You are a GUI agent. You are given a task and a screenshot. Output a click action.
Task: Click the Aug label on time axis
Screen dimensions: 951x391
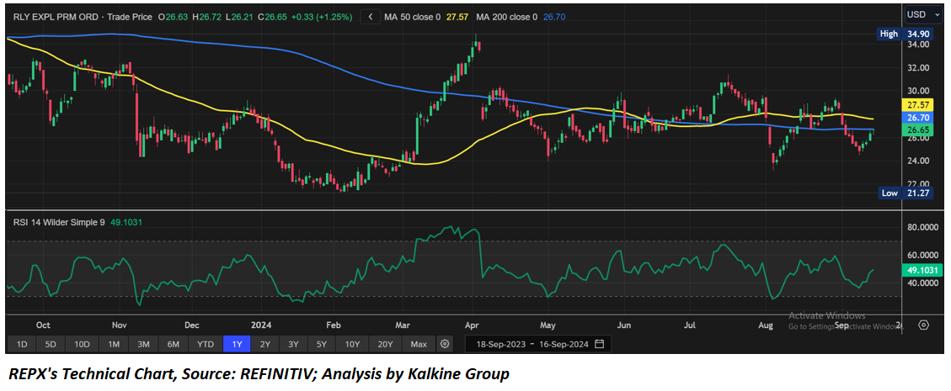(766, 325)
